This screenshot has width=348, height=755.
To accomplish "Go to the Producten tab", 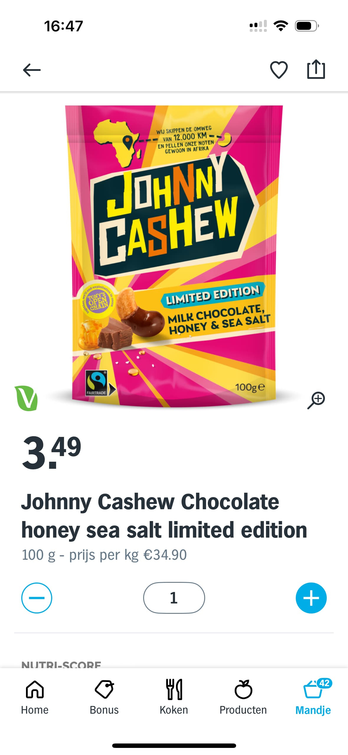I will coord(243,697).
